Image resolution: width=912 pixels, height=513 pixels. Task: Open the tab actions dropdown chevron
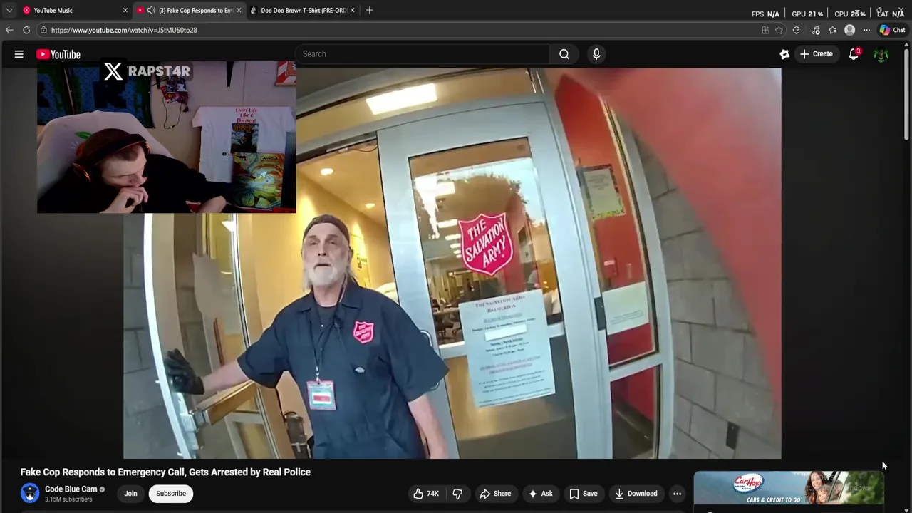click(x=9, y=10)
